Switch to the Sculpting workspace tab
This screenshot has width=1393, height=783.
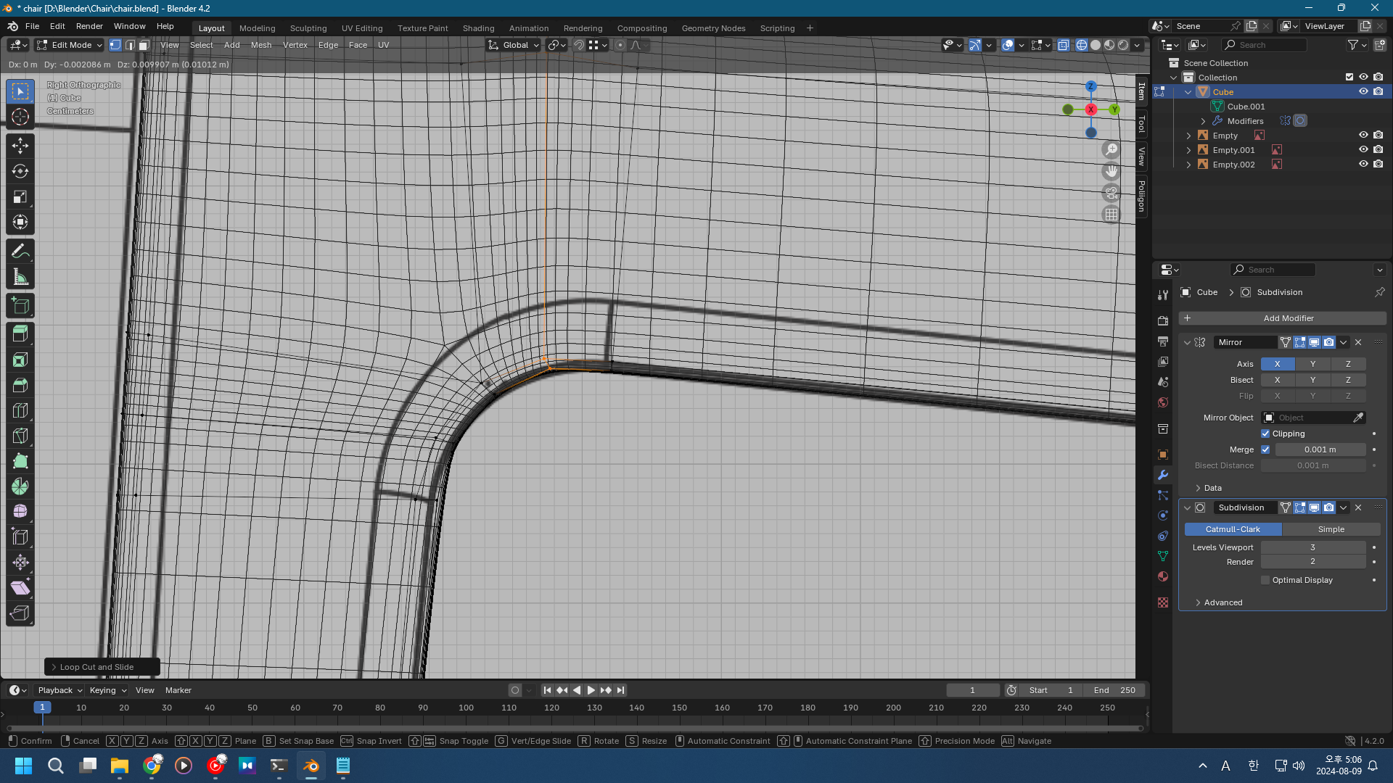(x=308, y=28)
